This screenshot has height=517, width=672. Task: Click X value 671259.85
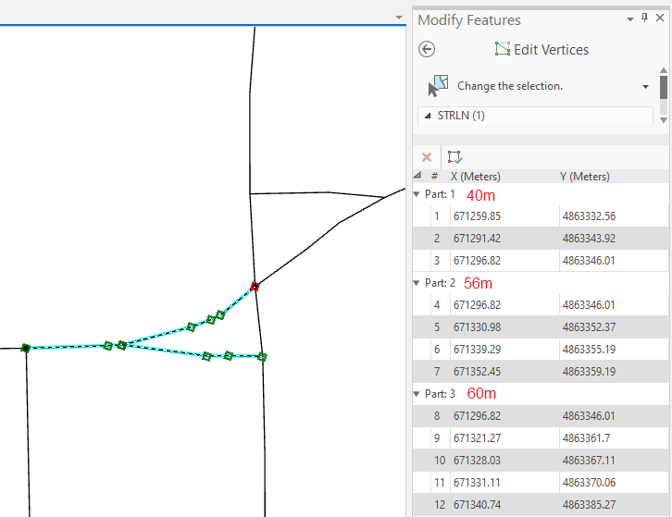point(477,215)
